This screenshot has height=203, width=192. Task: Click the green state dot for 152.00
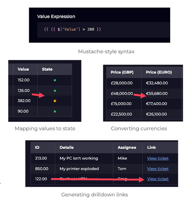click(55, 80)
